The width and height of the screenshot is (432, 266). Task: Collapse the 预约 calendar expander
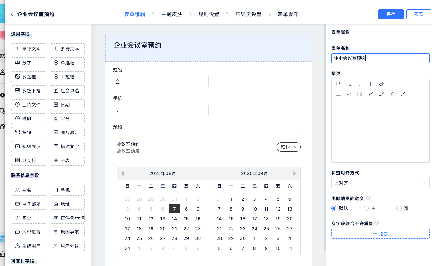[288, 147]
